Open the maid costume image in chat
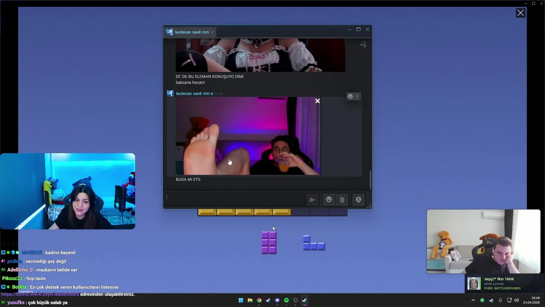545x307 pixels. 261,55
